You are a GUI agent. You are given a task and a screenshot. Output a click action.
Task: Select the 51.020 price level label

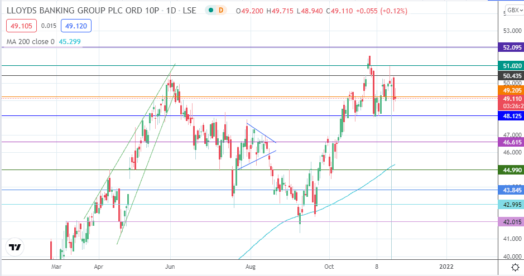[511, 66]
